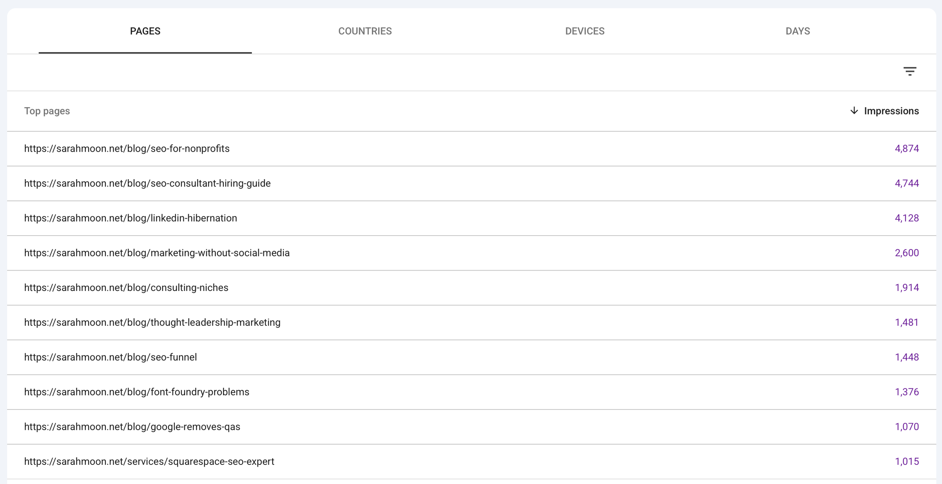Image resolution: width=942 pixels, height=484 pixels.
Task: Click the 1,015 impressions value
Action: [907, 461]
